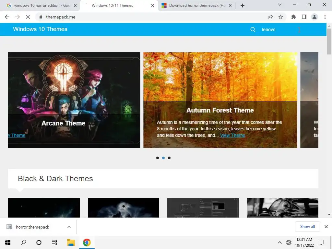Open the Chrome profile avatar
This screenshot has height=249, width=332.
coord(314,17)
